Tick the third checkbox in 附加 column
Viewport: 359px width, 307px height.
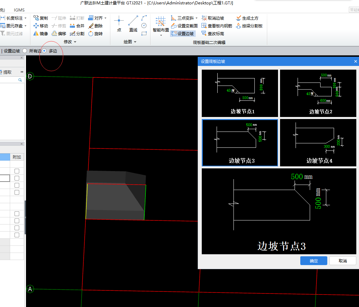click(x=17, y=185)
